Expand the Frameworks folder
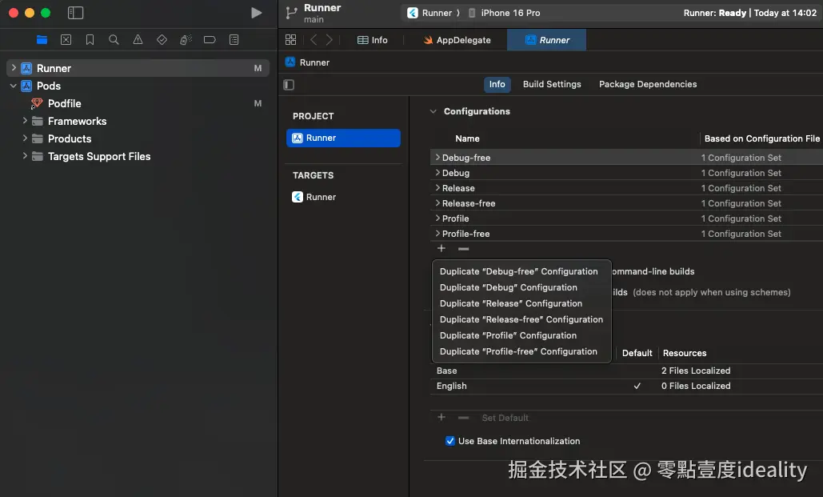 tap(25, 121)
